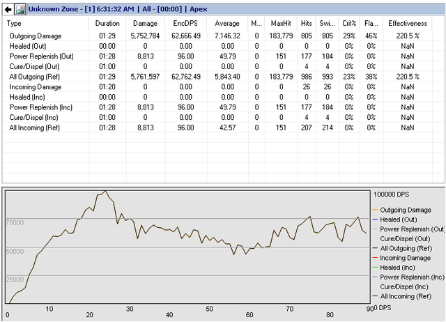Sort by the Damage column header
This screenshot has width=446, height=322.
click(145, 23)
